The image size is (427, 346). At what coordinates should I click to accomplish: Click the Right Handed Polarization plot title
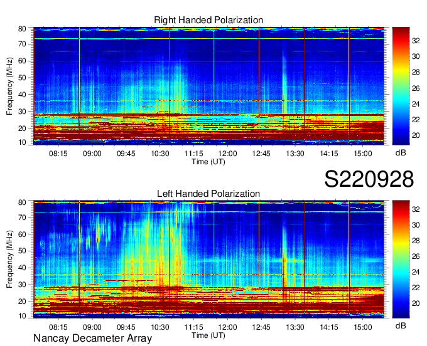click(x=208, y=20)
